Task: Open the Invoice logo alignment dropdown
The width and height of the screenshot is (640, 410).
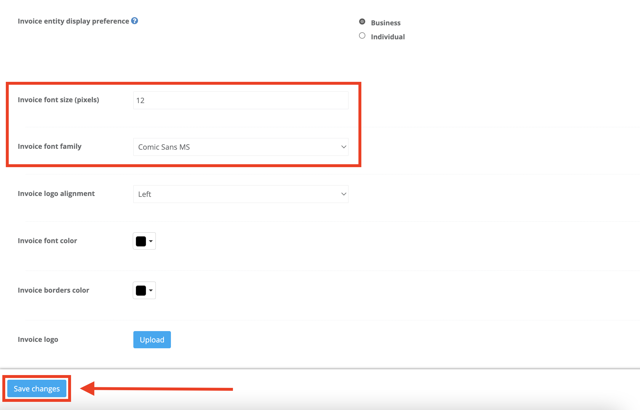Action: click(241, 194)
